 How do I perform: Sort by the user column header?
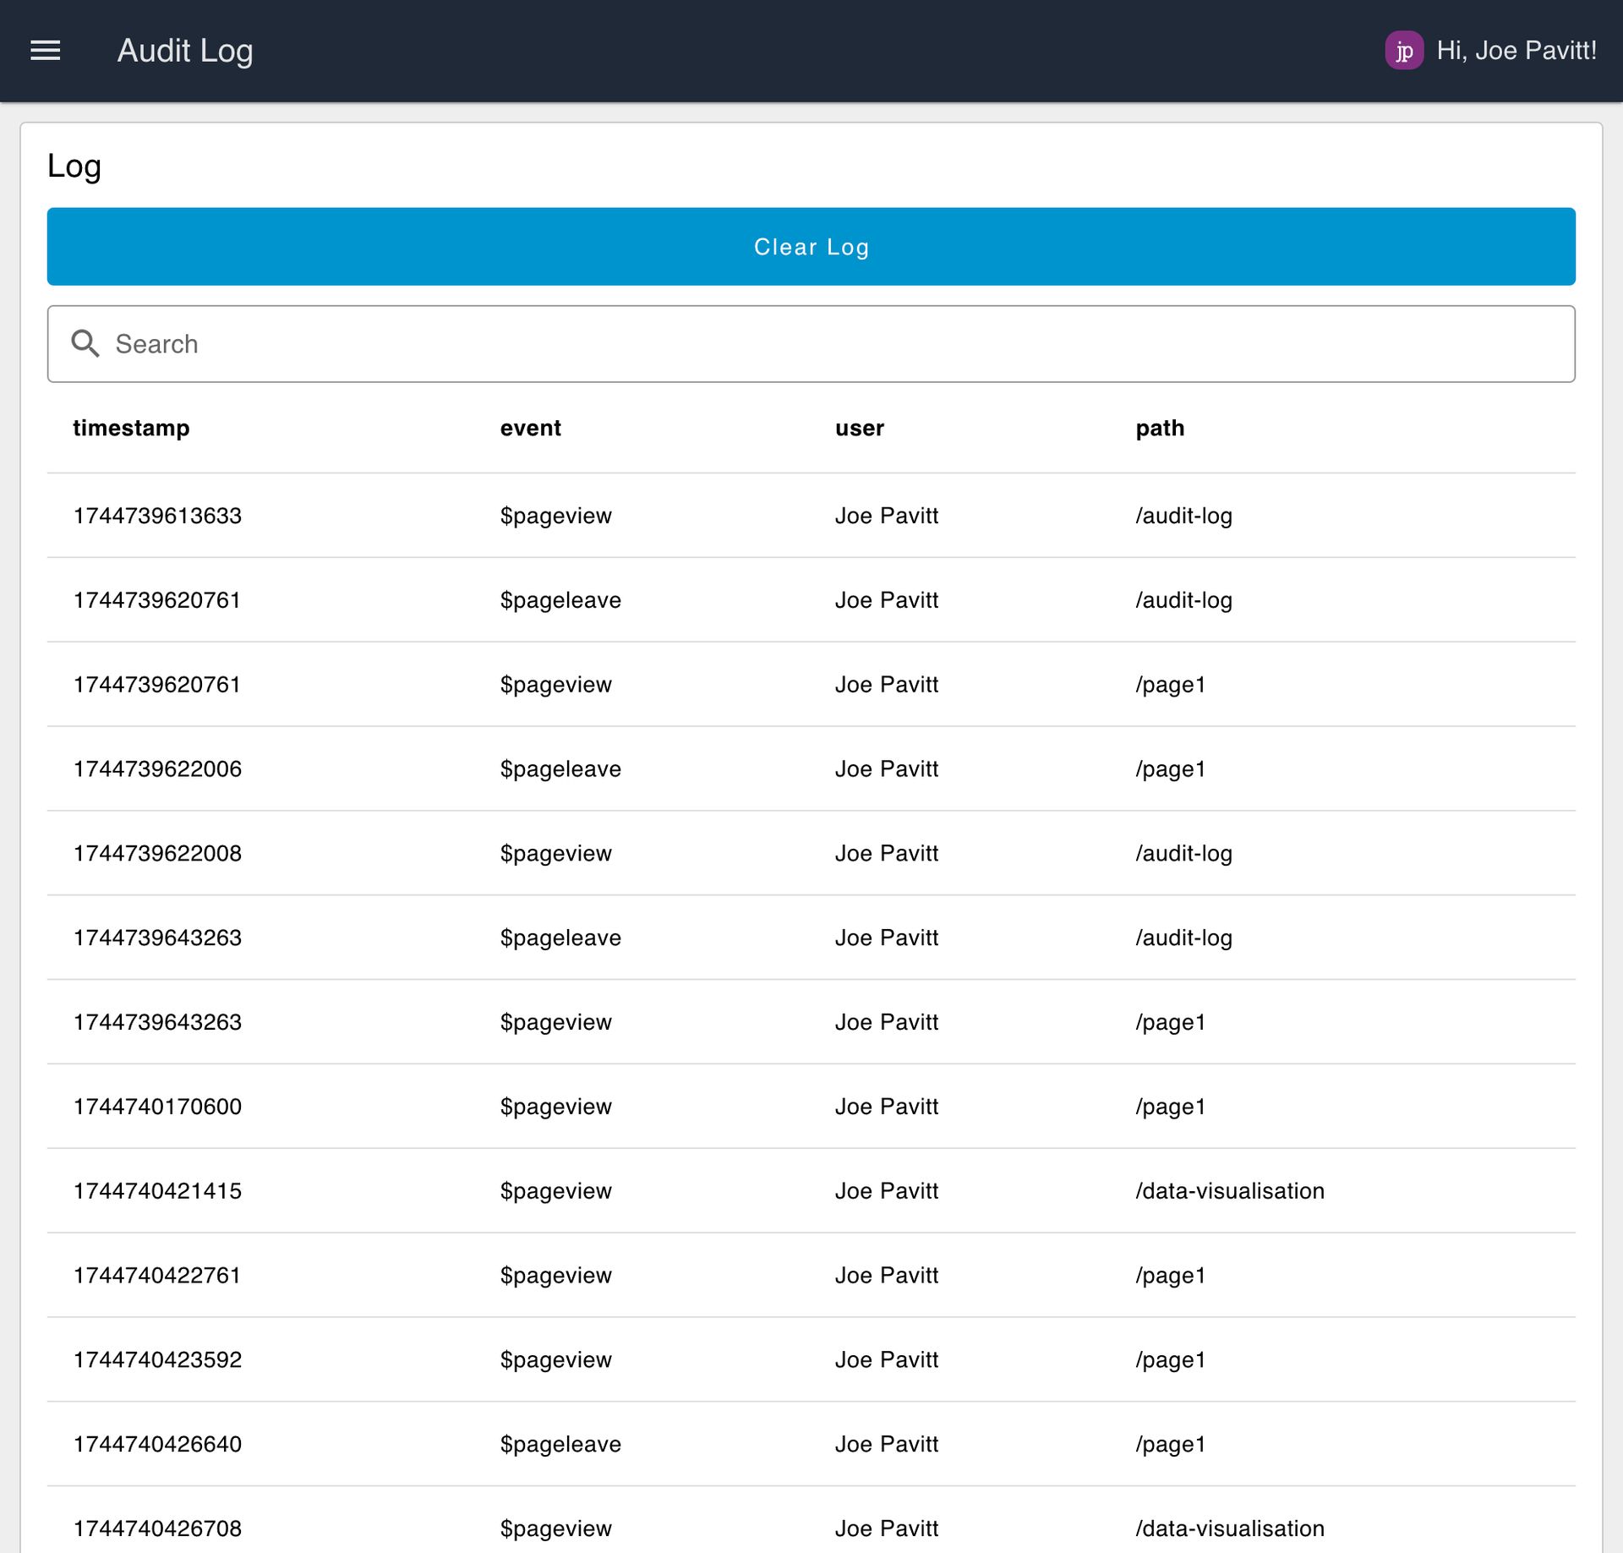tap(859, 428)
